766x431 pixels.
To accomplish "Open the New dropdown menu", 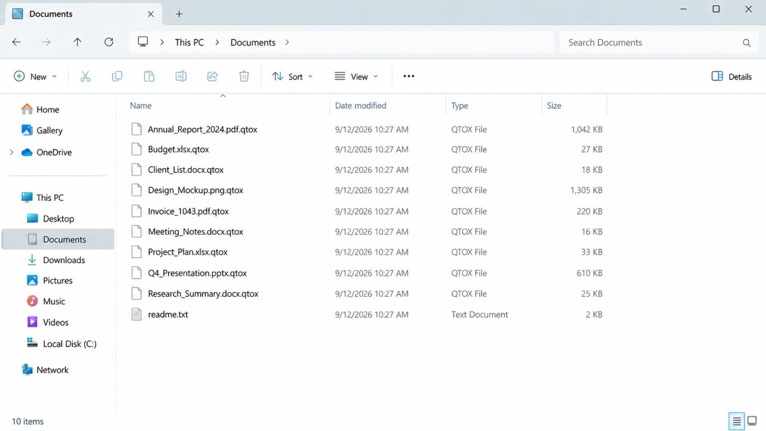I will point(35,76).
